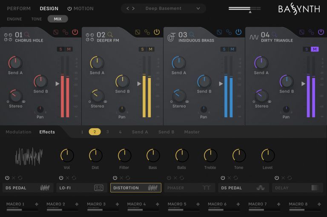
Task: Remove the LO-FI effect with its X icon
Action: coord(68,178)
